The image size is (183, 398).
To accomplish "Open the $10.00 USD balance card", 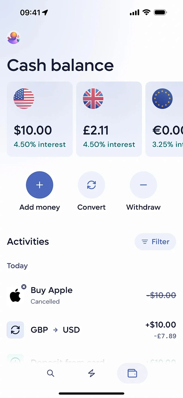I will click(x=40, y=119).
